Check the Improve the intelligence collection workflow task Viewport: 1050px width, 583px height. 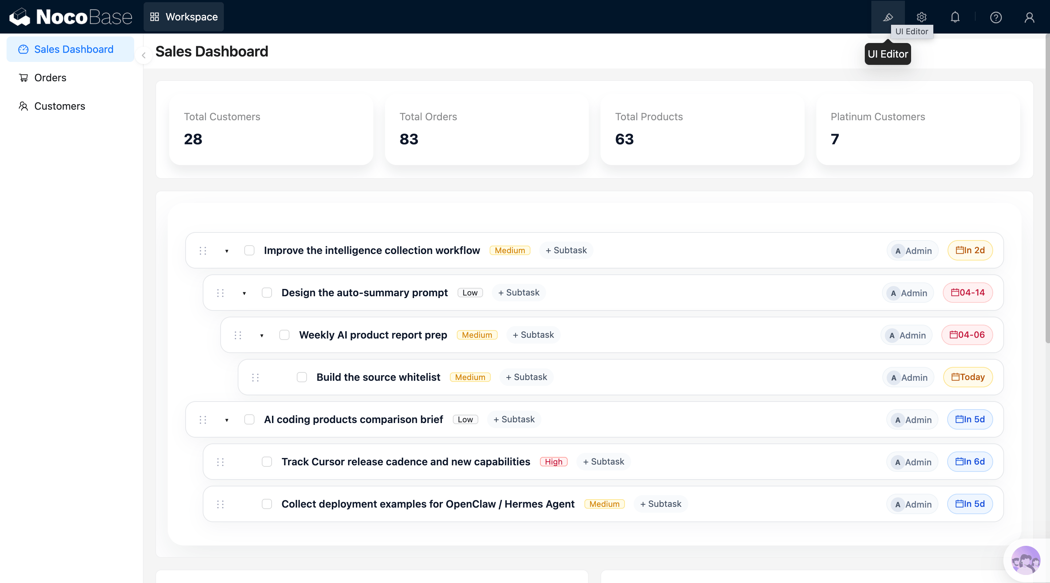(249, 250)
